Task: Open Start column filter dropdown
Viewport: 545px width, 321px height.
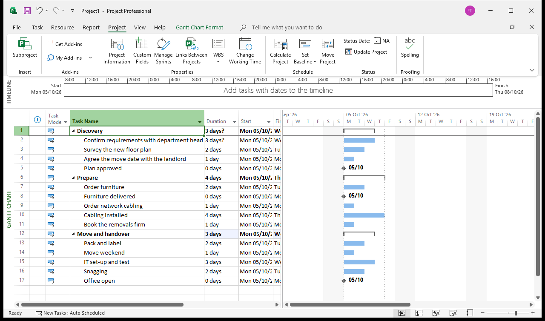Action: (x=269, y=122)
